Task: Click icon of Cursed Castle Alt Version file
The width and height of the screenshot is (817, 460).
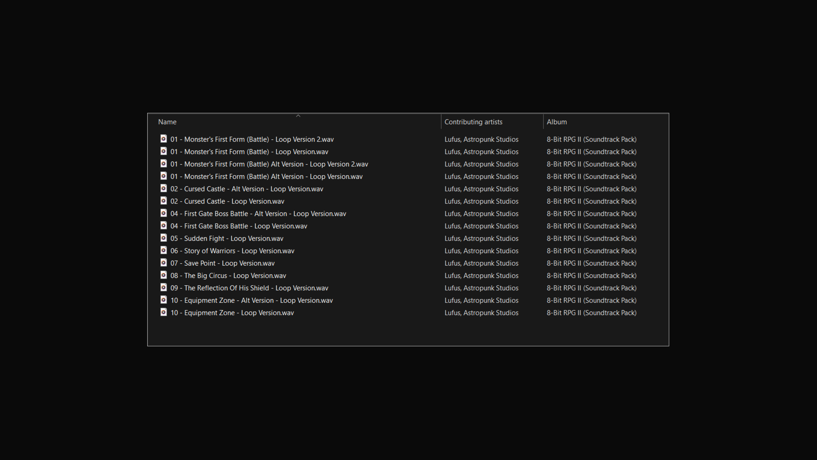Action: 163,188
